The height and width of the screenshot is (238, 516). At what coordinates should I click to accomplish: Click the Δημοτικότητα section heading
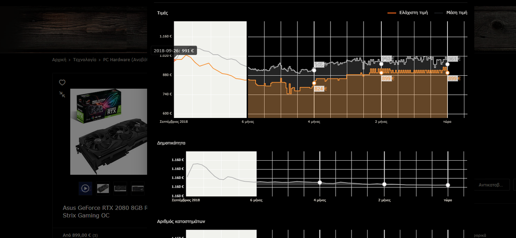click(171, 143)
